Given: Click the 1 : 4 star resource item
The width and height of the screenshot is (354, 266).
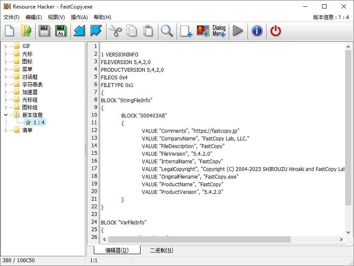Looking at the screenshot, I should point(35,123).
